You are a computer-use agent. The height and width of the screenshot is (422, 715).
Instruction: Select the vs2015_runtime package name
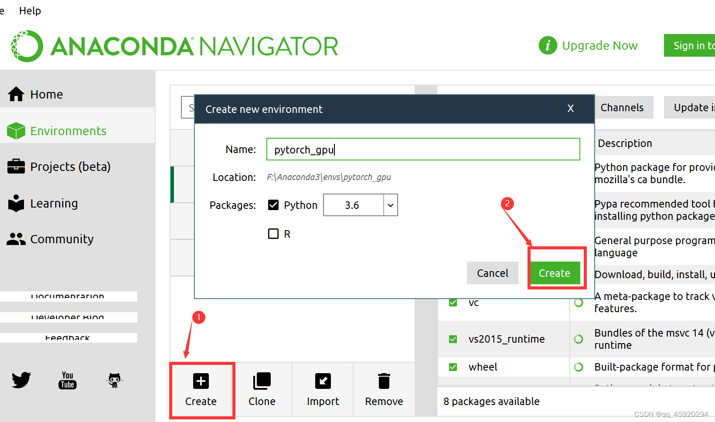[507, 339]
